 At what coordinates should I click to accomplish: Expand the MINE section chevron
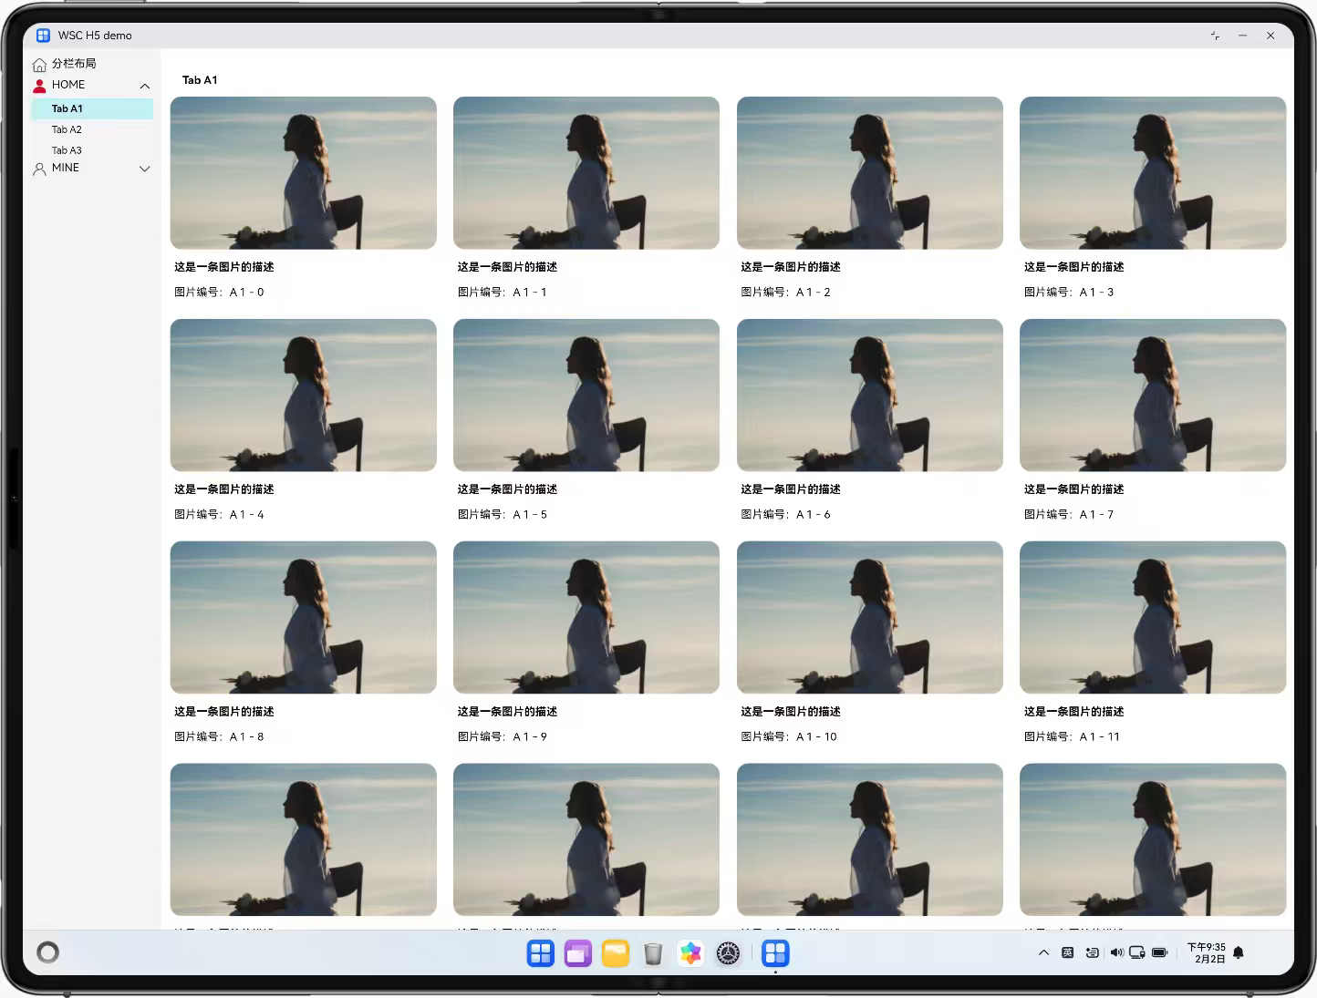click(144, 169)
